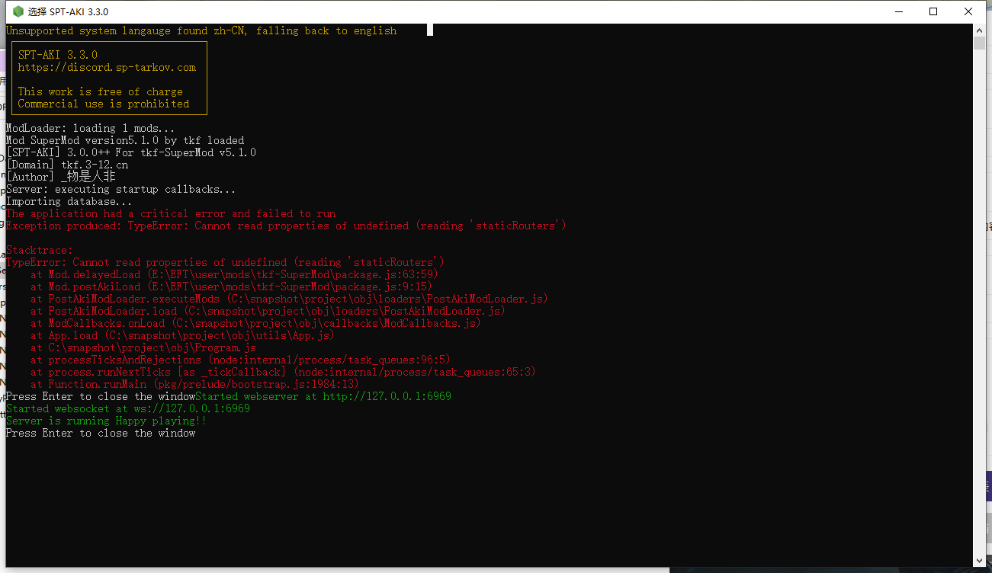Image resolution: width=992 pixels, height=573 pixels.
Task: Maximize the SPT-AKI console window
Action: pyautogui.click(x=933, y=11)
